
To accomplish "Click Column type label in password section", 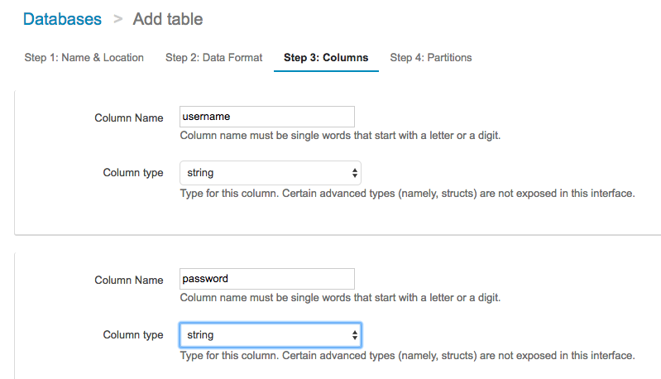I will (x=132, y=335).
